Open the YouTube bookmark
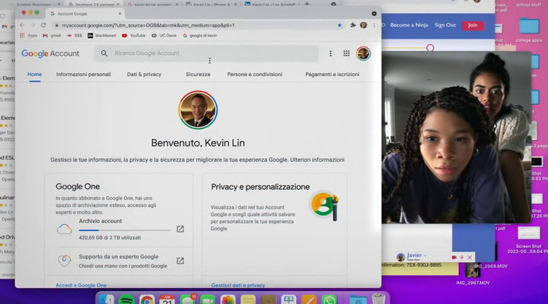548x304 pixels. point(133,36)
